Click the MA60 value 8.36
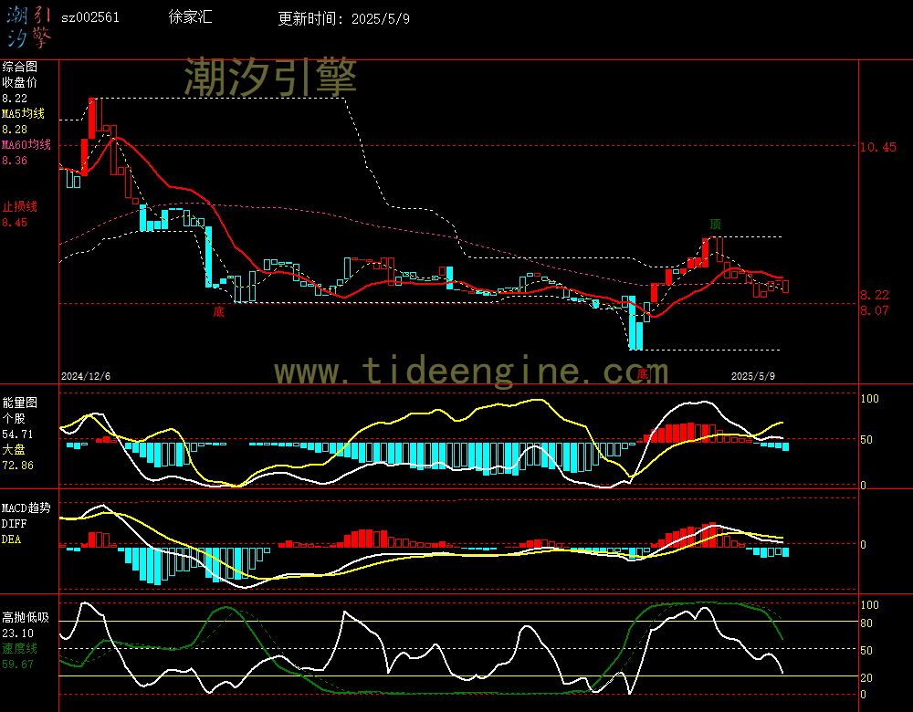Image resolution: width=913 pixels, height=712 pixels. (15, 160)
